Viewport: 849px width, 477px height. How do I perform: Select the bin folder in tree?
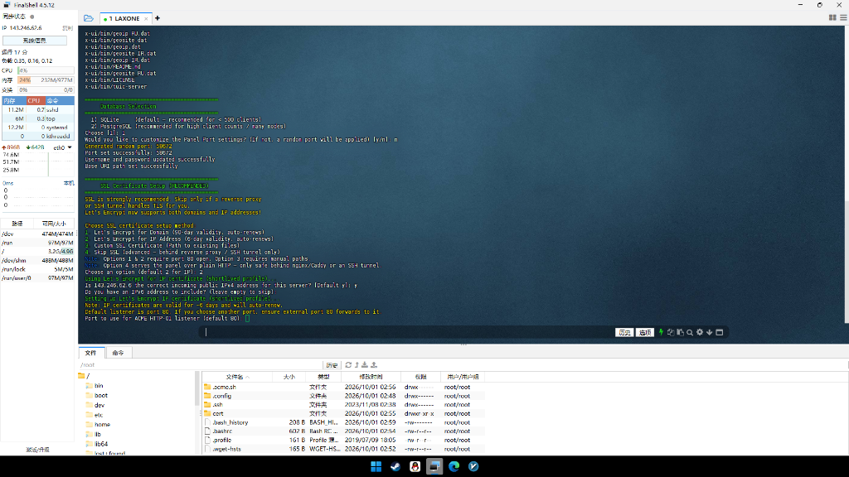(95, 386)
